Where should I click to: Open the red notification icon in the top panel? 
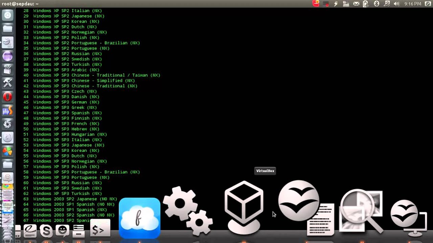(x=316, y=3)
